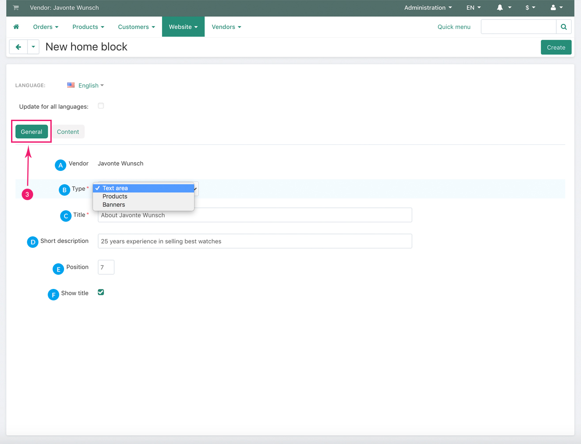This screenshot has width=581, height=444.
Task: Uncheck the Show title checkbox
Action: (101, 292)
